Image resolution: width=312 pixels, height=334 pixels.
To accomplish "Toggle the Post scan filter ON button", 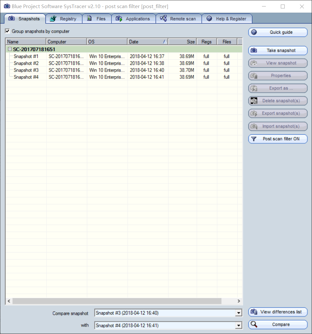I will coord(278,139).
